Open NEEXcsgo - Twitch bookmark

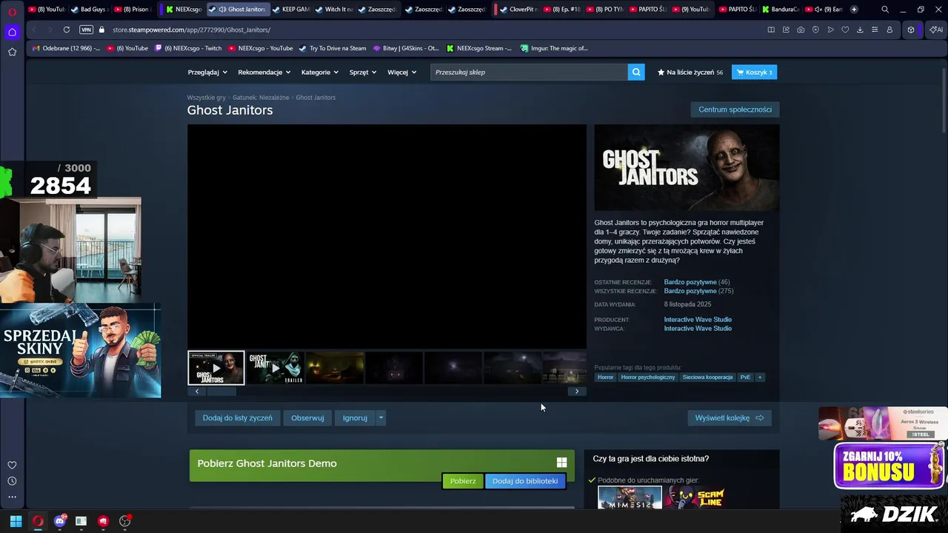point(188,48)
